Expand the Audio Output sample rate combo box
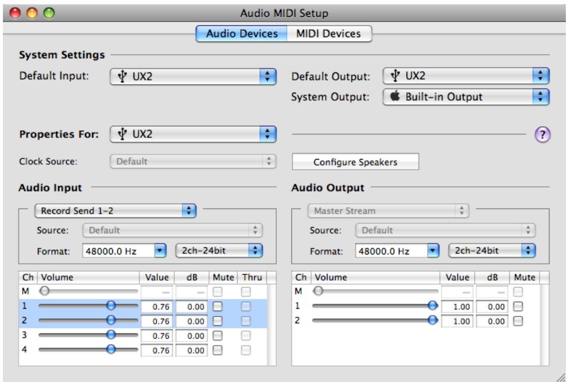The image size is (567, 382). click(x=433, y=250)
